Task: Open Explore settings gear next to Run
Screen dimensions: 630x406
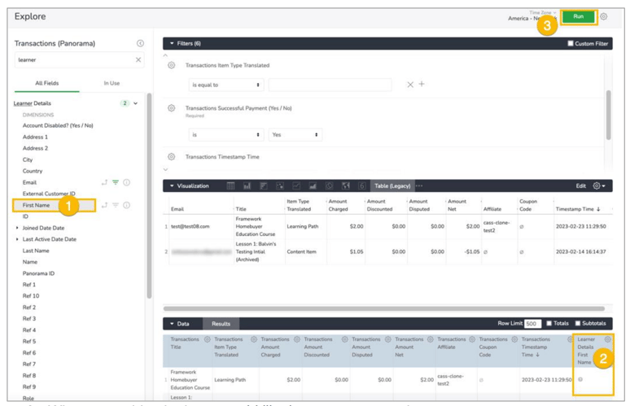Action: click(604, 16)
